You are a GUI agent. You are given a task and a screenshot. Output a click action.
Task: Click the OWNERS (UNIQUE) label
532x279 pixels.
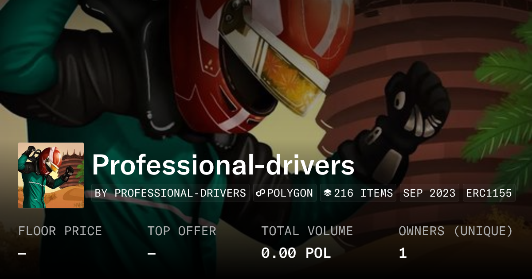456,231
